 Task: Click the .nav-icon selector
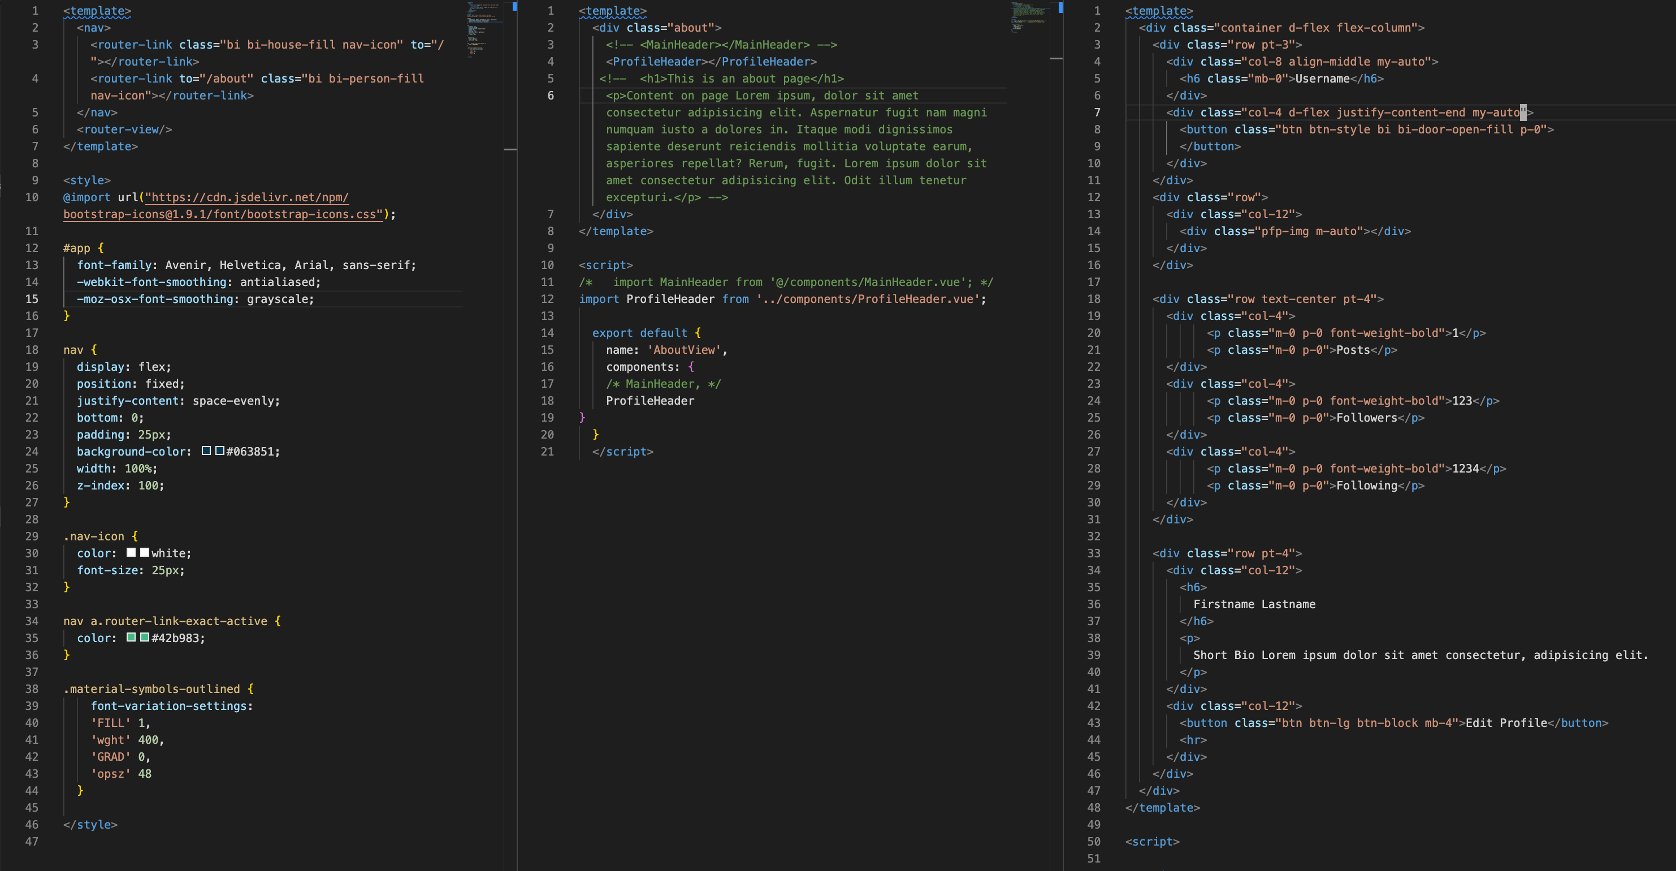click(94, 536)
